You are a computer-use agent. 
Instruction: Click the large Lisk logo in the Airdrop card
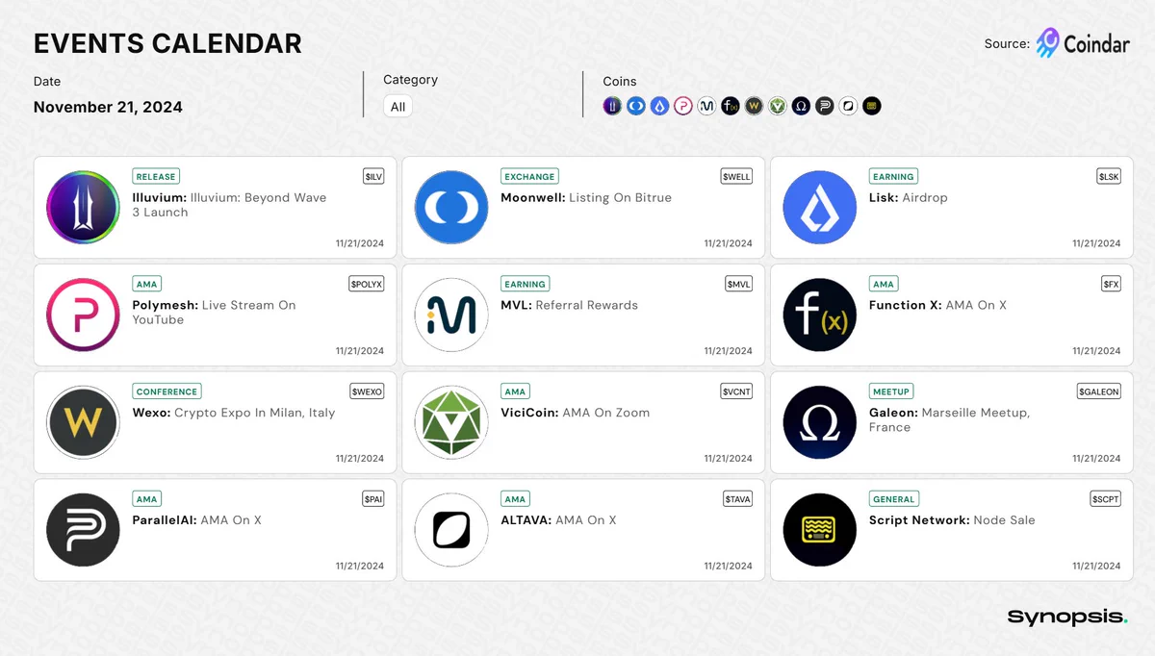pyautogui.click(x=819, y=208)
